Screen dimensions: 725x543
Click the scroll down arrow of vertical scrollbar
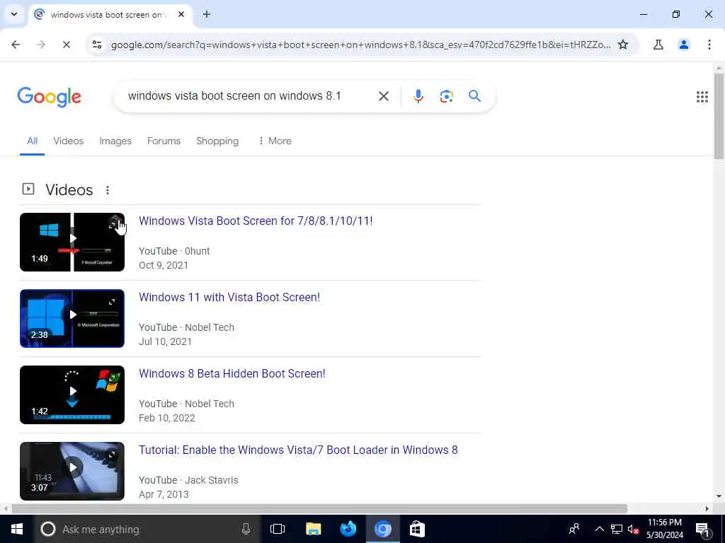tap(719, 496)
